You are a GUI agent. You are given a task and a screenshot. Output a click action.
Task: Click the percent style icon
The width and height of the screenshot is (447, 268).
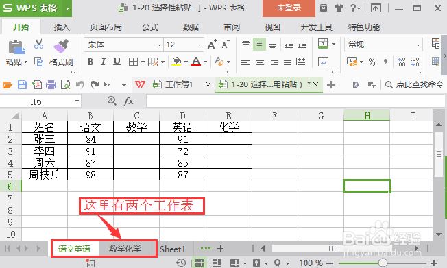point(372,62)
